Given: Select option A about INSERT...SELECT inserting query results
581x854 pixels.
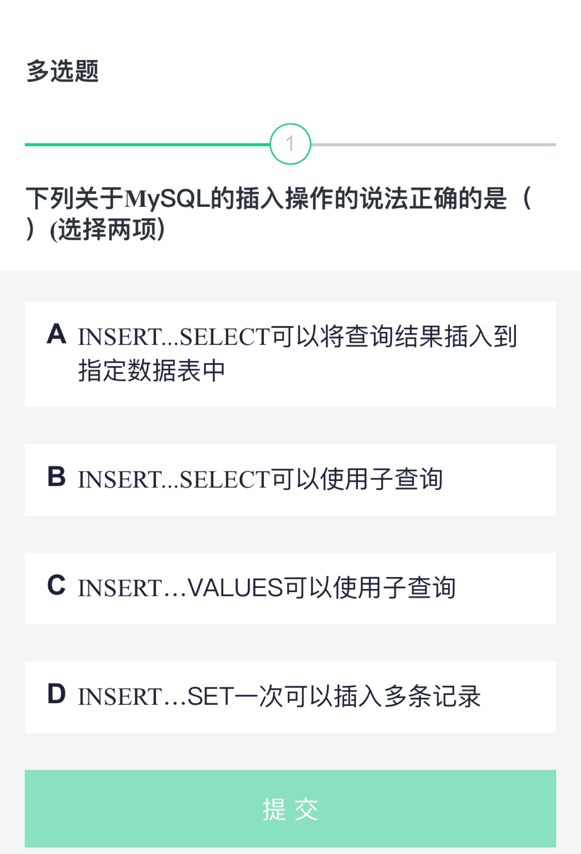Looking at the screenshot, I should point(290,354).
